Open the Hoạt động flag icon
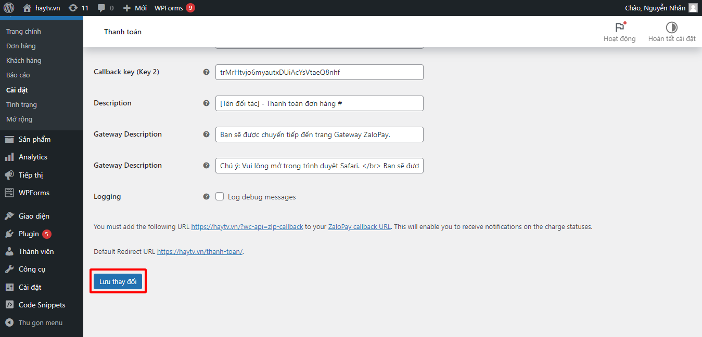 point(620,28)
